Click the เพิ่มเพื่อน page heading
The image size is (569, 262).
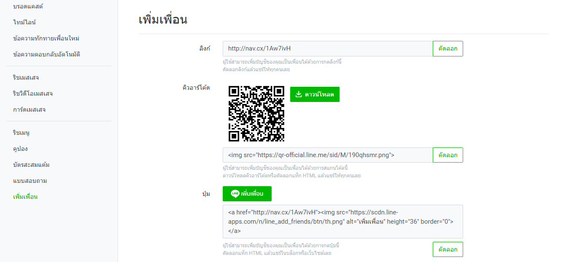163,19
